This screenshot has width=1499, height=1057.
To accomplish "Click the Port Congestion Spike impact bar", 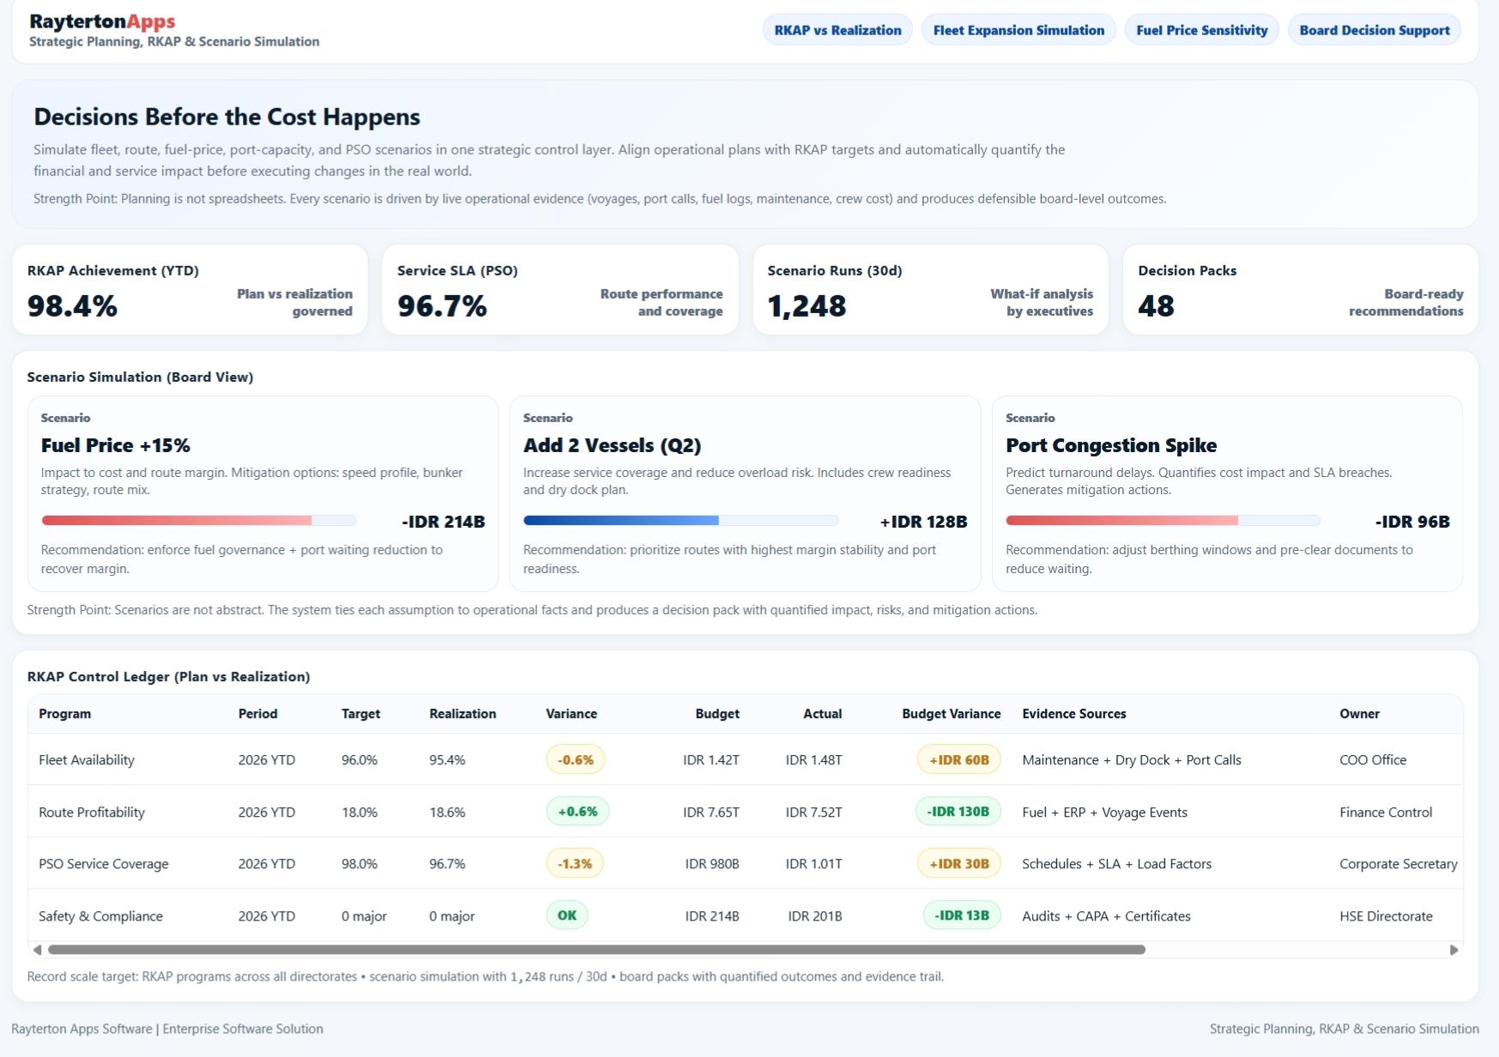I will click(x=1163, y=521).
